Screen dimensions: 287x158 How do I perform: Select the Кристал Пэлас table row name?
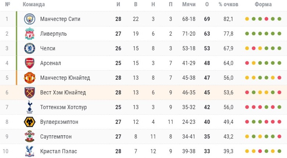click(x=58, y=151)
